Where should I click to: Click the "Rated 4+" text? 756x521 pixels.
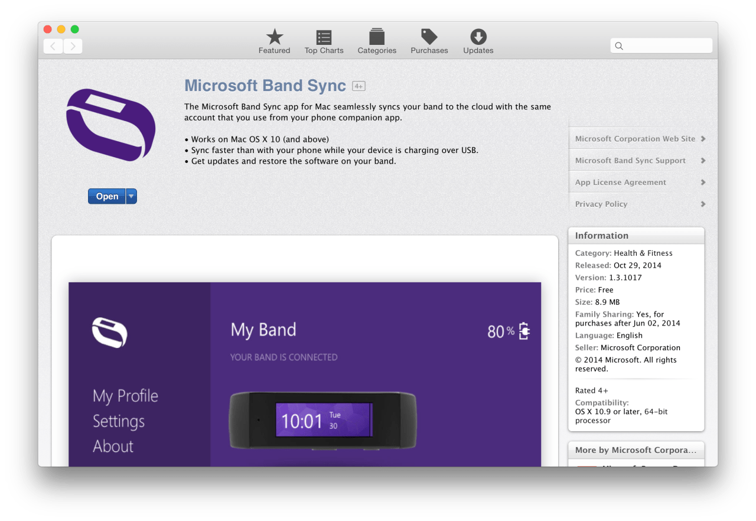pyautogui.click(x=592, y=390)
